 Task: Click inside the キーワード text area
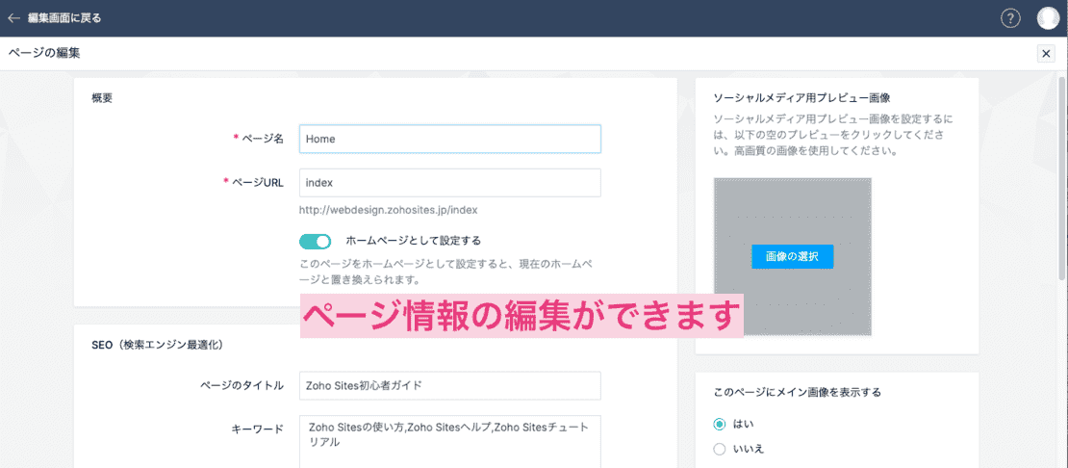click(x=450, y=441)
